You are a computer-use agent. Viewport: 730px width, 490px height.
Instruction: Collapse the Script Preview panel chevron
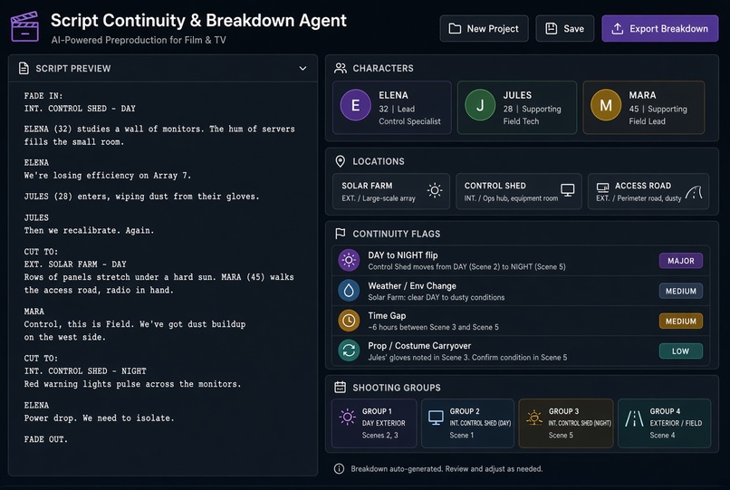[x=303, y=69]
